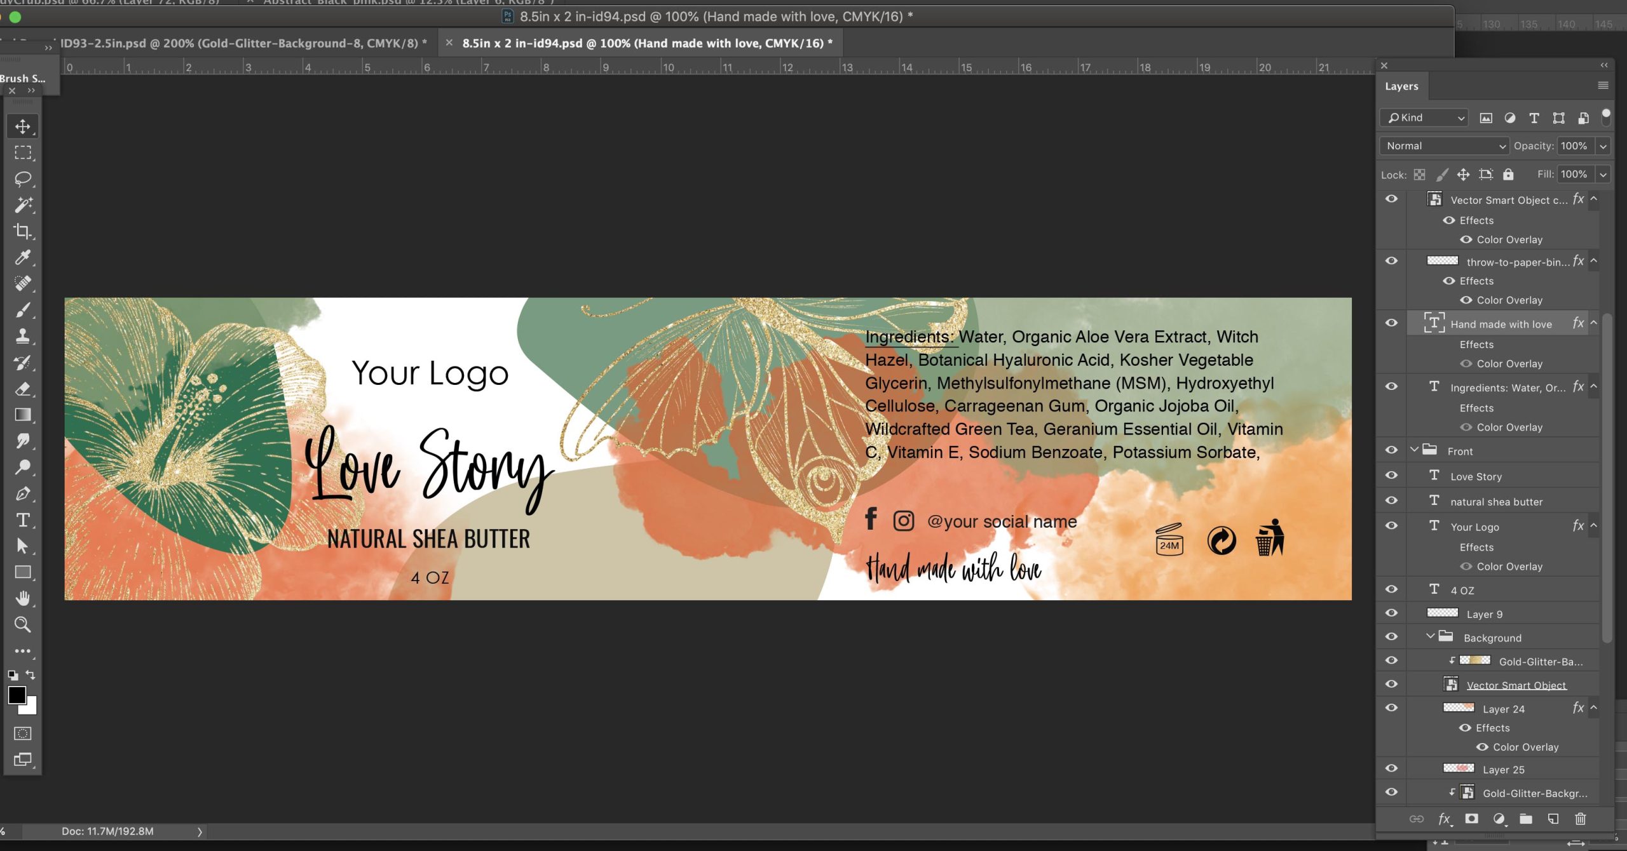Hide the natural shea butter layer
1627x851 pixels.
1391,501
